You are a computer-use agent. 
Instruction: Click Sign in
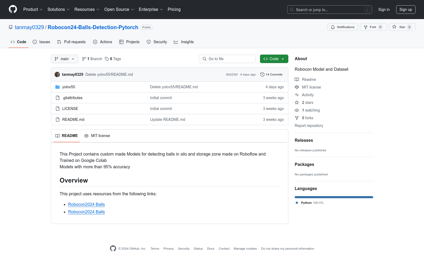(x=384, y=10)
